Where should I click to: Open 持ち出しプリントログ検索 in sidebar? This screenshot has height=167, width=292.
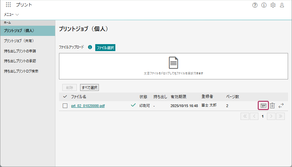coord(28,71)
